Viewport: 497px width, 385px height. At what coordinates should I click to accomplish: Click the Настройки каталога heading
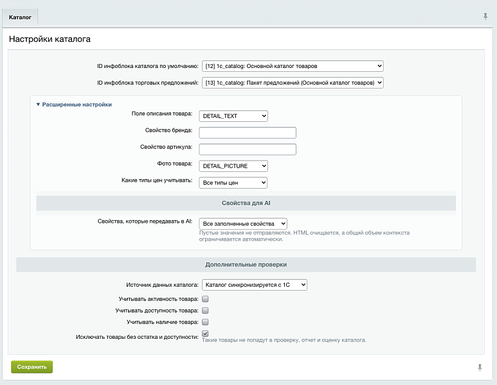[50, 39]
